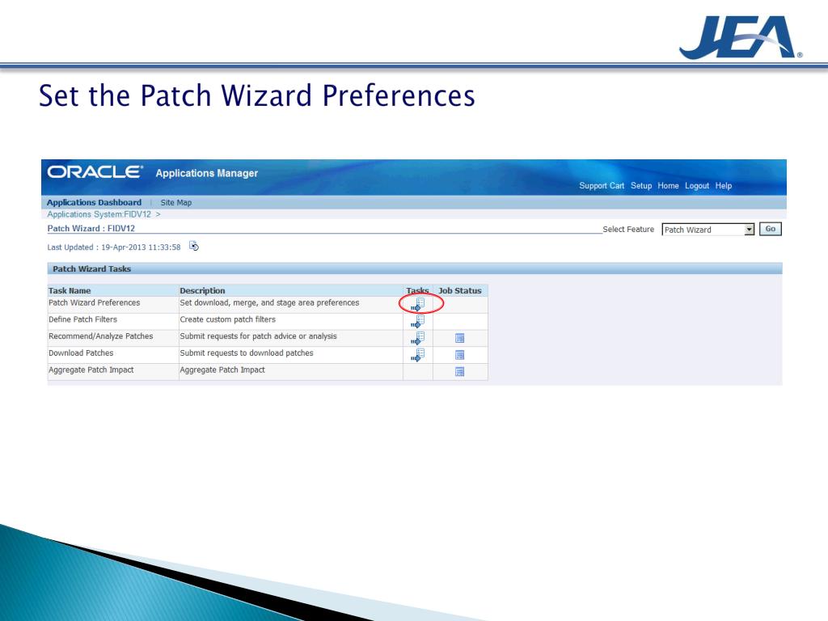This screenshot has height=621, width=828.
Task: Click the Job Status column header
Action: [460, 290]
